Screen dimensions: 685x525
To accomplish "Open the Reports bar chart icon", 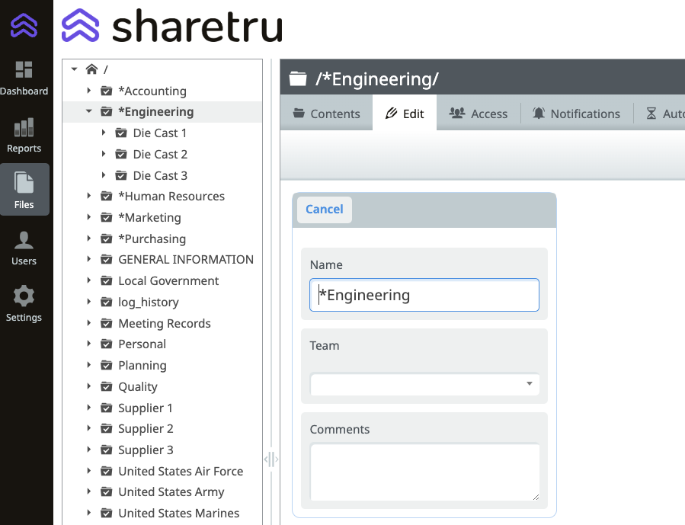I will (x=24, y=127).
